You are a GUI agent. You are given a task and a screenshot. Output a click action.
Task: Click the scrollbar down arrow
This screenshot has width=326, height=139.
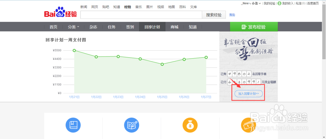324,137
